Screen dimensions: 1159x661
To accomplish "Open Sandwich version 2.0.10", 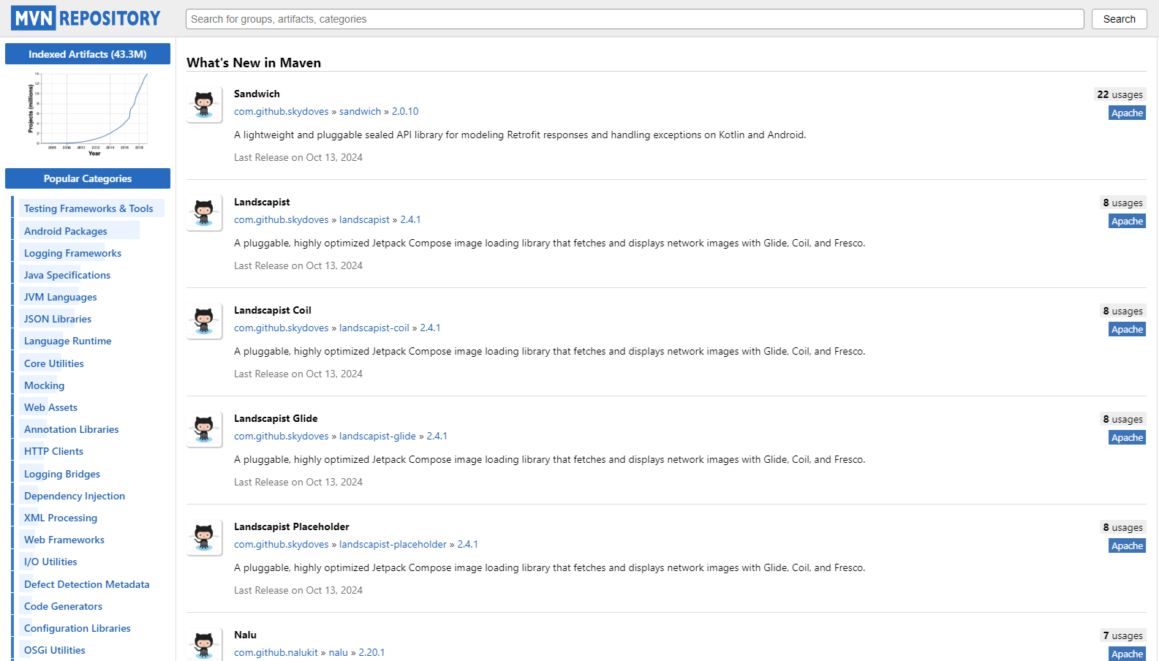I will pos(405,111).
